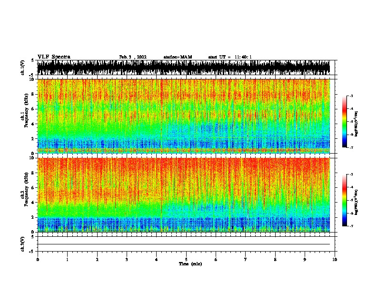The image size is (377, 291).
Task: Click the "ch.3(V)" axis label
Action: [x=23, y=244]
